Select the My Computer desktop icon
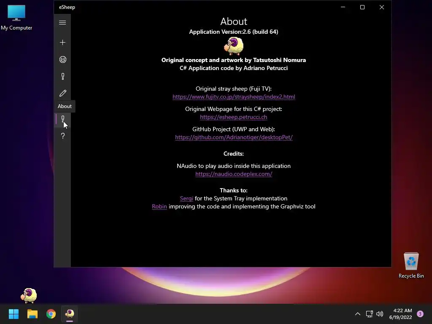 tap(16, 18)
